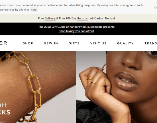Screen dimensions: 157x123
Task: Click the All Carbon Neutral text
Action: [102, 19]
